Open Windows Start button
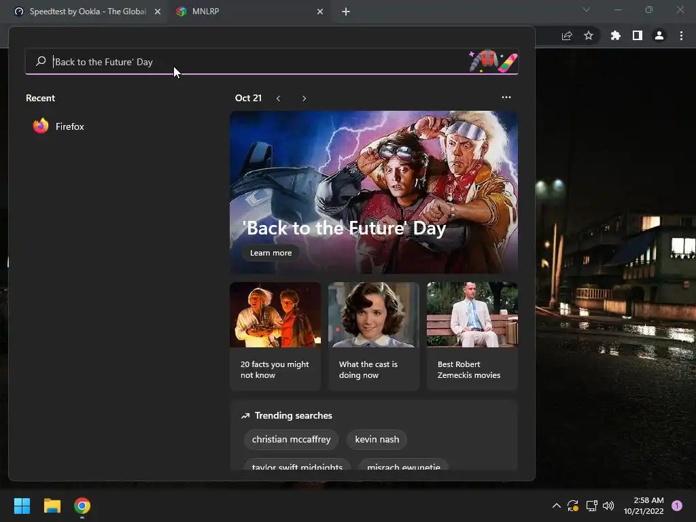Viewport: 696px width, 522px height. (x=22, y=506)
